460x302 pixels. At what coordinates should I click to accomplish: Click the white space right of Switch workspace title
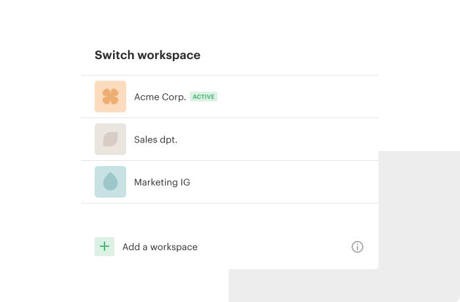[289, 55]
